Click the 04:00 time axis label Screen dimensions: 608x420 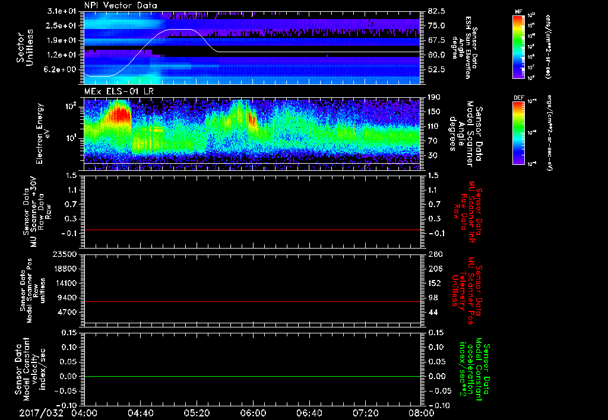(84, 412)
